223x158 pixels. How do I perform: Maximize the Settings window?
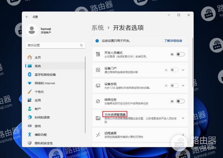(179, 15)
